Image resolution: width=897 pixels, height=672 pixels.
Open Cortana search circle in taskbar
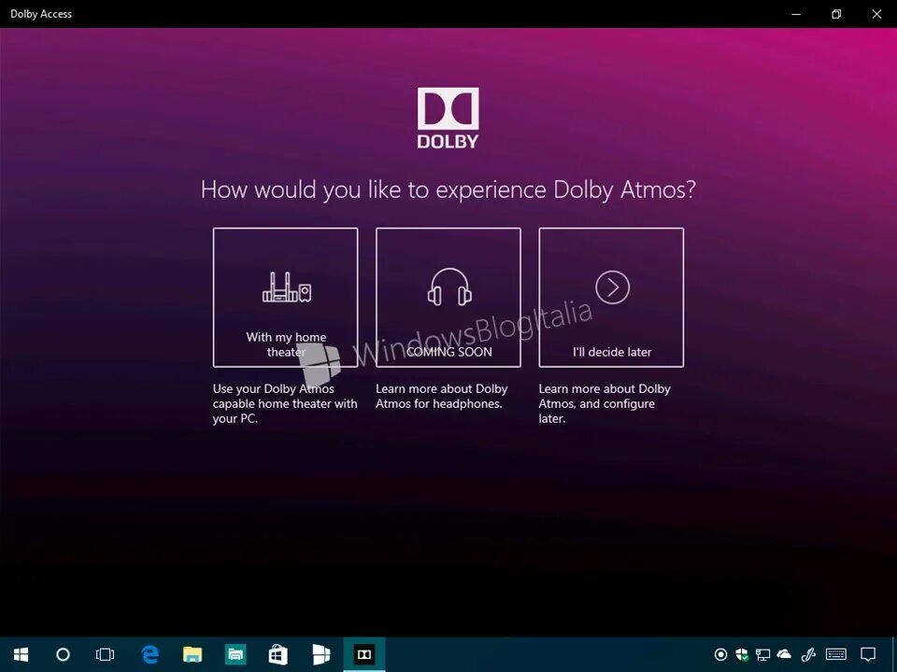click(63, 654)
